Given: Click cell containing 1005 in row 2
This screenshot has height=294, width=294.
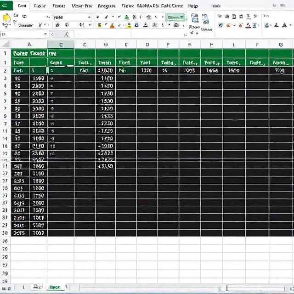Looking at the screenshot, I should coord(190,70).
